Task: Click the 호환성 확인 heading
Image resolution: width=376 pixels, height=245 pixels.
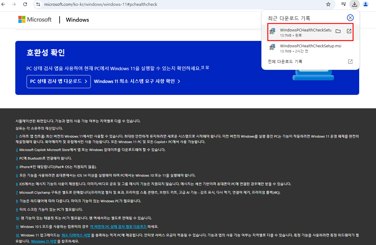Action: click(x=46, y=52)
